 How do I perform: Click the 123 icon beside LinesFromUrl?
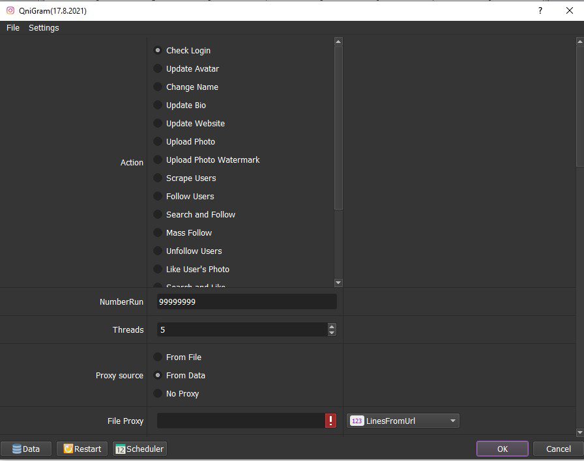tap(357, 421)
